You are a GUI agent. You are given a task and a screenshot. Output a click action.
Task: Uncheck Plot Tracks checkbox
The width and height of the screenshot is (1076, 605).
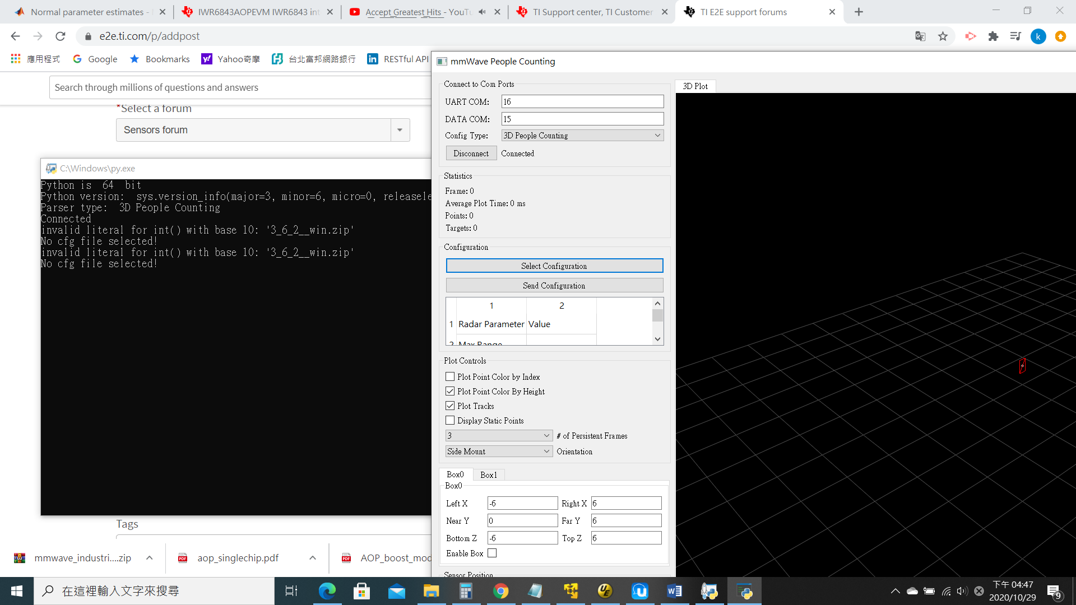click(450, 406)
